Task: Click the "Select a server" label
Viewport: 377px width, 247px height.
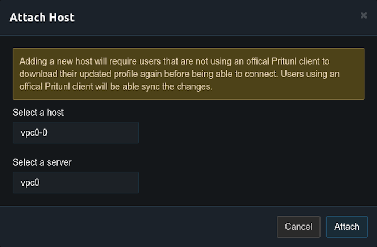Action: [42, 162]
